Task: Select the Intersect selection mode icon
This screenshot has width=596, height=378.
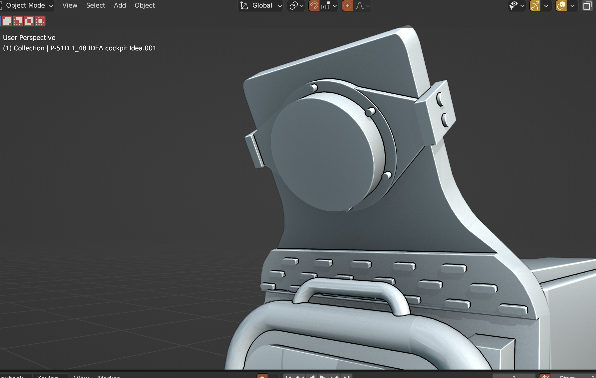Action: pos(40,21)
